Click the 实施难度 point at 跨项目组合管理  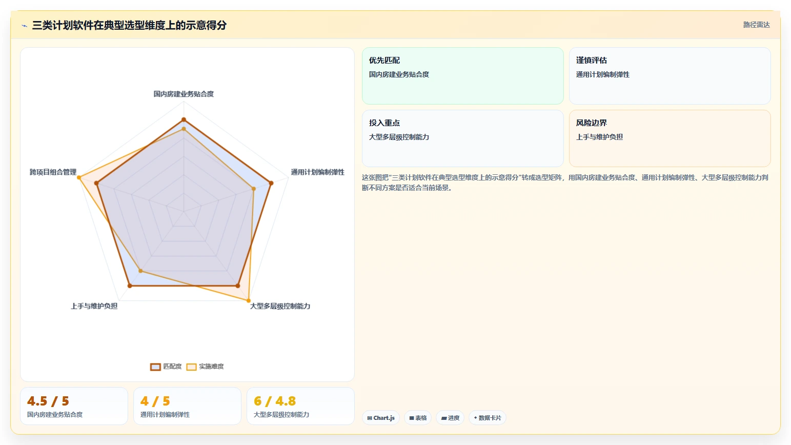(79, 178)
